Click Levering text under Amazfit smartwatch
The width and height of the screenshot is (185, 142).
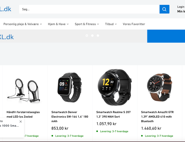click(159, 136)
